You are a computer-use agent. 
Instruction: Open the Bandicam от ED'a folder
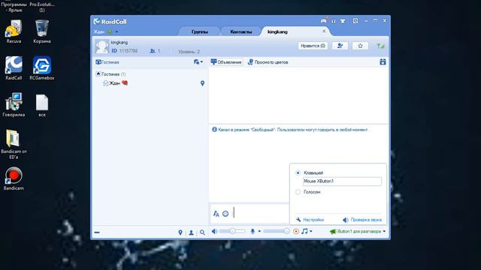(14, 144)
